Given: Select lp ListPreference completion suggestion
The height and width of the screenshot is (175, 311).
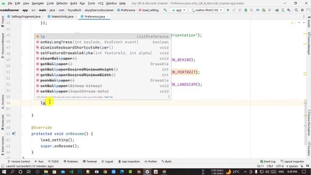Looking at the screenshot, I should click(x=103, y=36).
